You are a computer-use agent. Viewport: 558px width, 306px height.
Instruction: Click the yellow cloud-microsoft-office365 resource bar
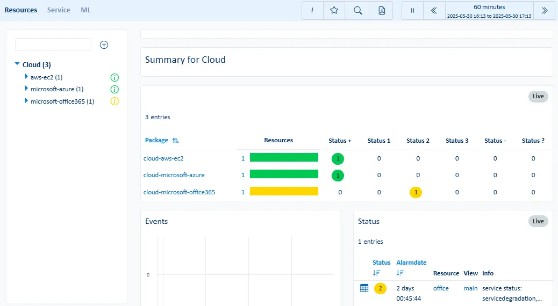(284, 192)
